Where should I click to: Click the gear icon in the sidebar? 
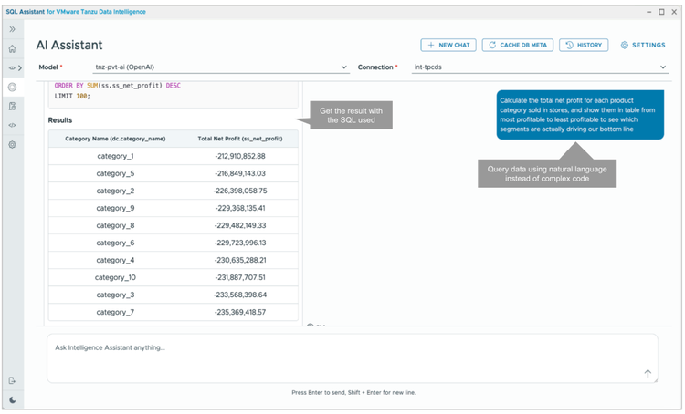pos(12,145)
